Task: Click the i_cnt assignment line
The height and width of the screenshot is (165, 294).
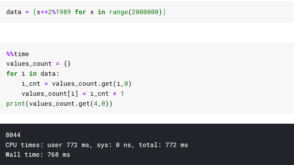Action: coord(76,84)
